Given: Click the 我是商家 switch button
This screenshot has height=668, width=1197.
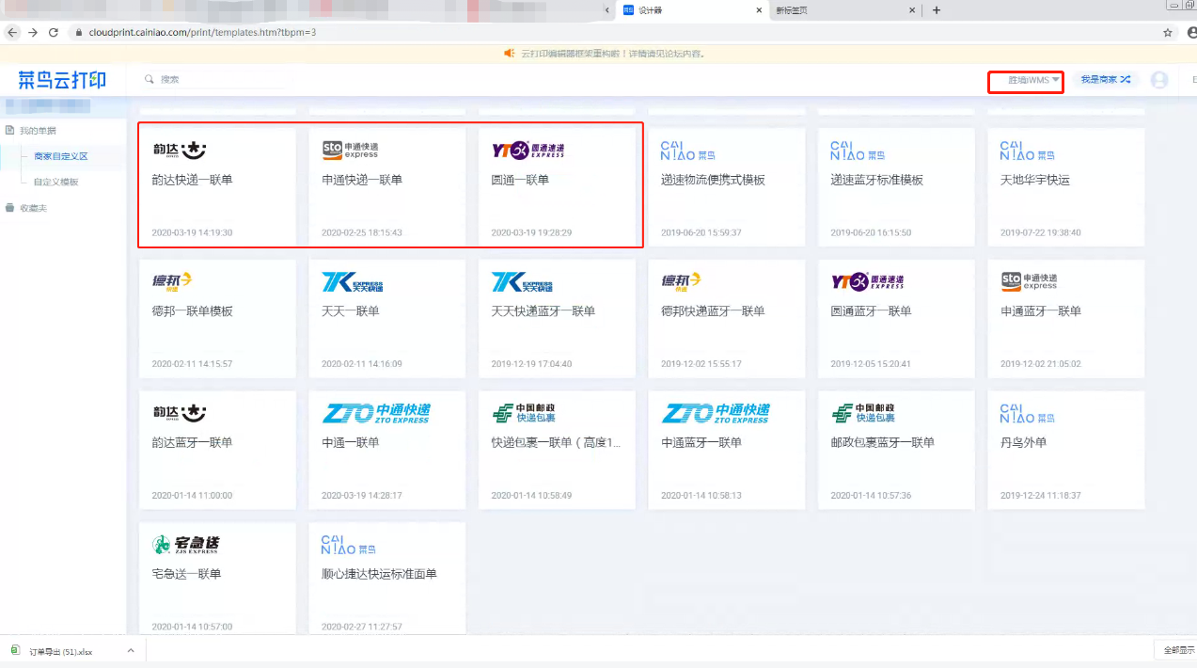Looking at the screenshot, I should point(1105,80).
